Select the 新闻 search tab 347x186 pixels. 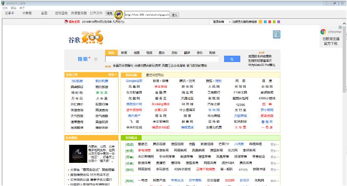click(x=124, y=53)
